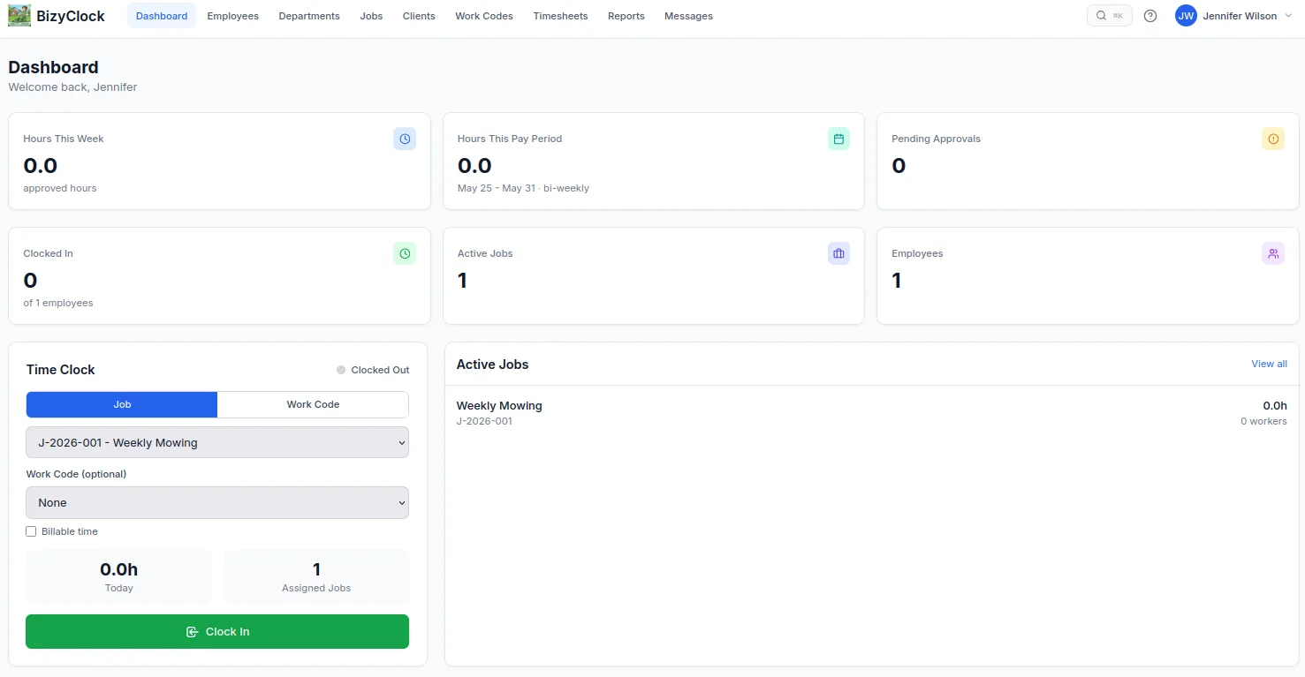Click the search magnifier icon

tap(1101, 16)
